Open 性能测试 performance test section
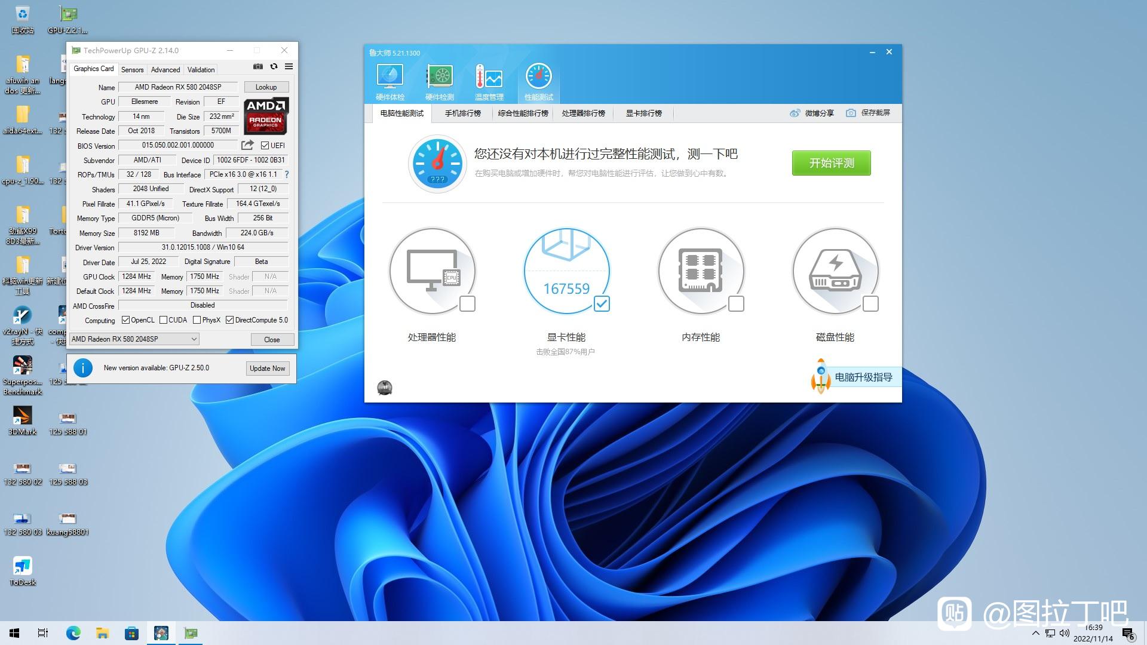The height and width of the screenshot is (645, 1147). 538,82
